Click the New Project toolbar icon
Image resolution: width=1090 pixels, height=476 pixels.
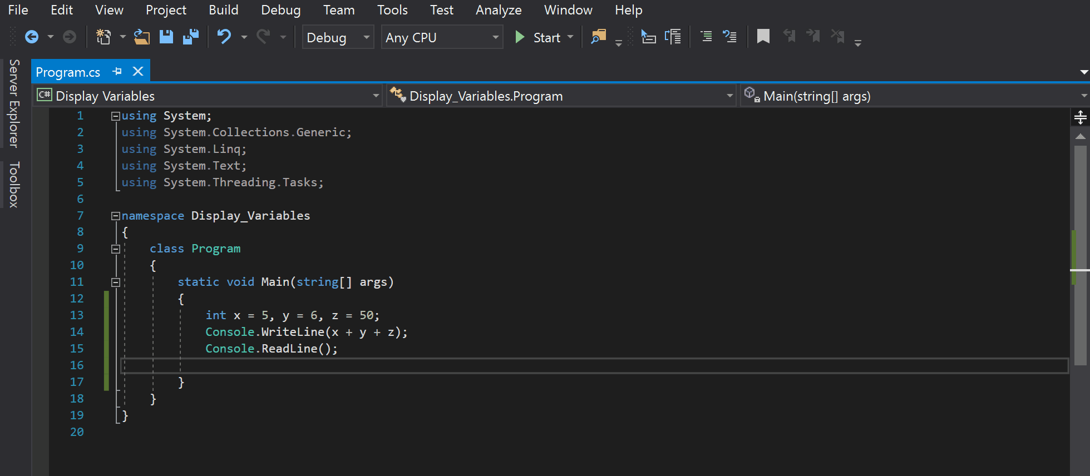[103, 37]
